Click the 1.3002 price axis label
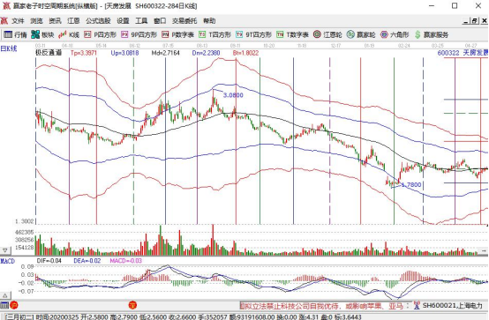 24,221
